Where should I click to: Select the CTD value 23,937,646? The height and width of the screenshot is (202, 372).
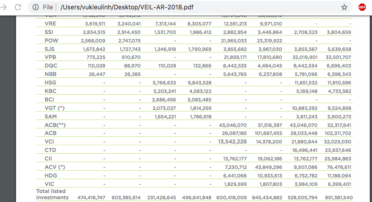pos(334,150)
